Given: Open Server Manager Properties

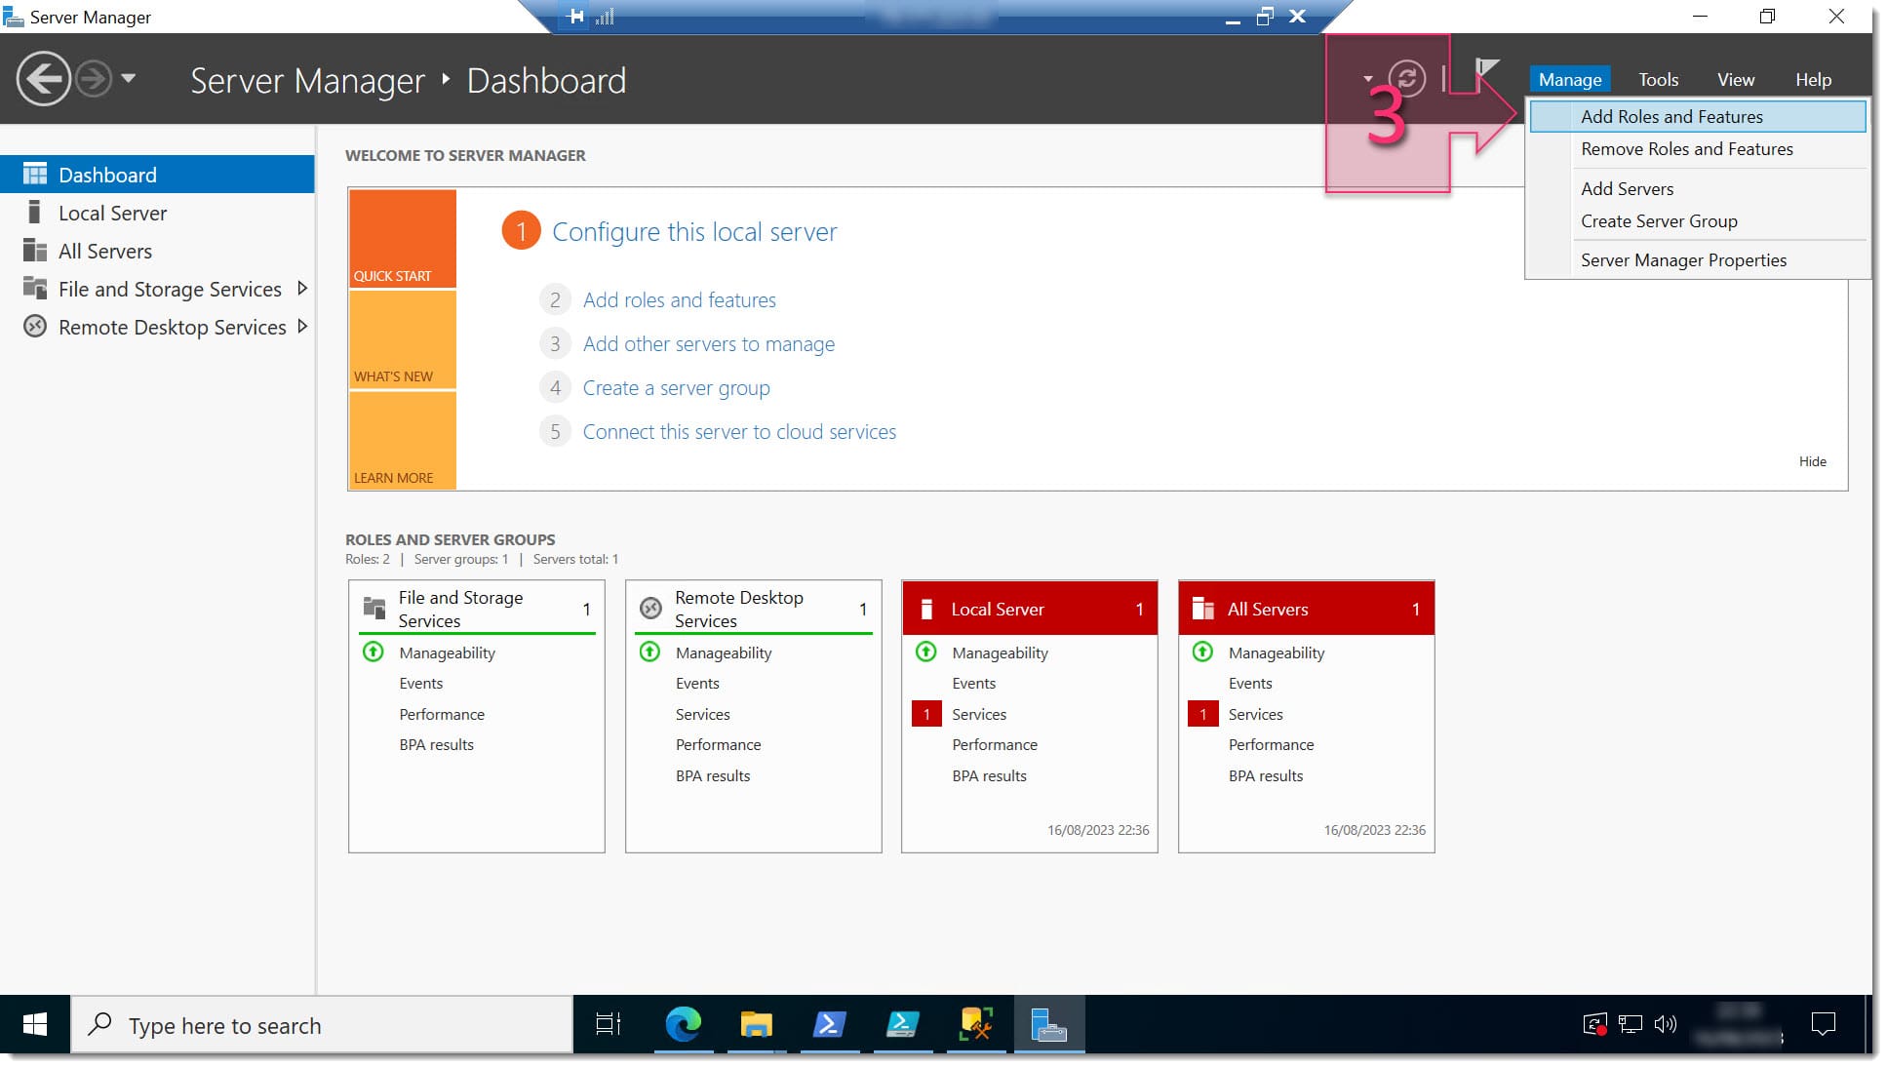Looking at the screenshot, I should coord(1697,260).
